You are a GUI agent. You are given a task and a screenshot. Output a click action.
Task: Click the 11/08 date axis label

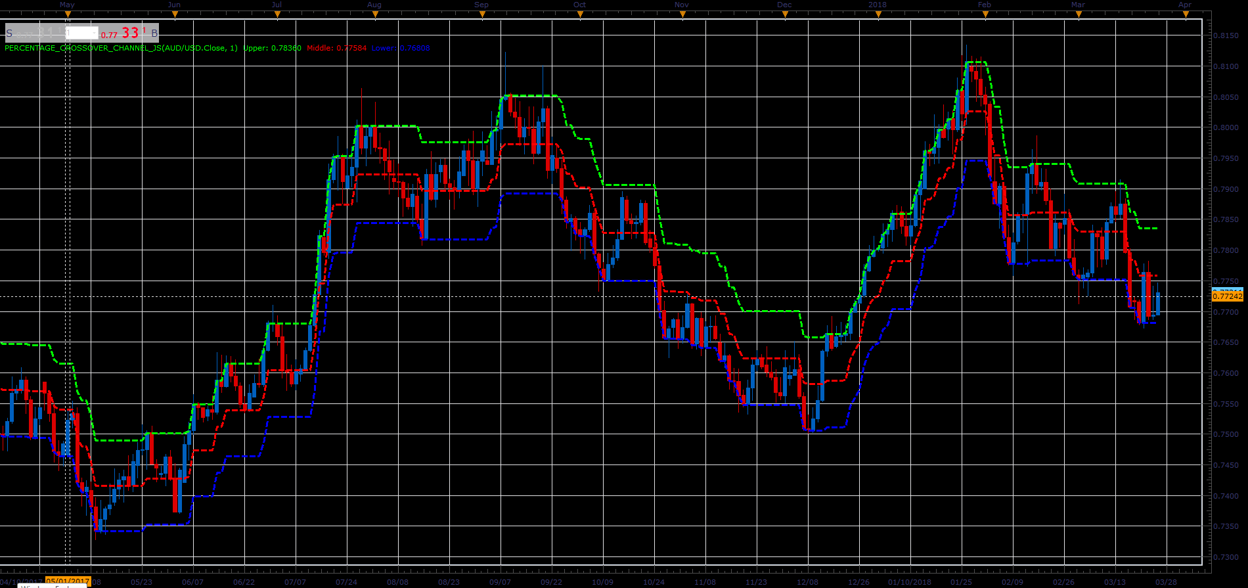(x=705, y=582)
